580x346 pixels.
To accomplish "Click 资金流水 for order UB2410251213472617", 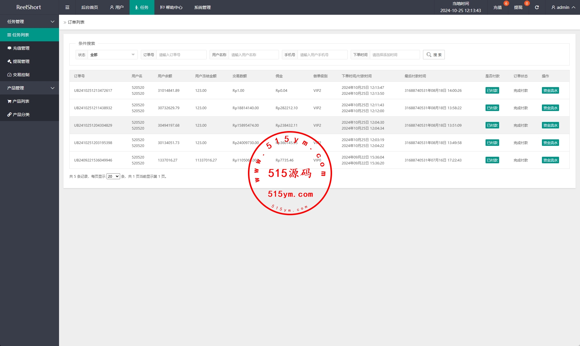I will [x=550, y=91].
